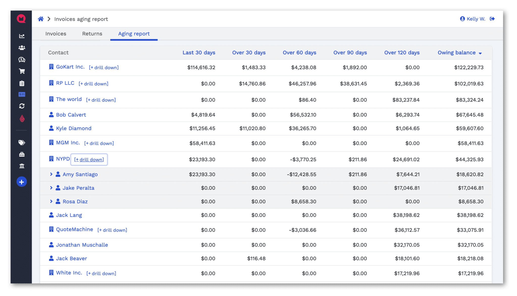The height and width of the screenshot is (296, 517).
Task: Open the Bob Calvert contact link
Action: click(71, 115)
